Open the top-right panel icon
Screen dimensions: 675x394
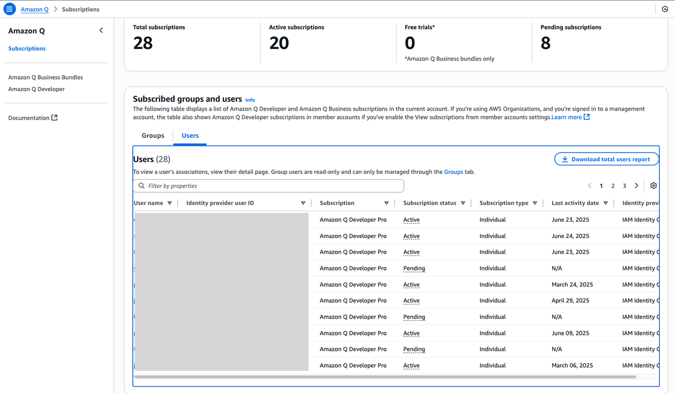pyautogui.click(x=665, y=9)
